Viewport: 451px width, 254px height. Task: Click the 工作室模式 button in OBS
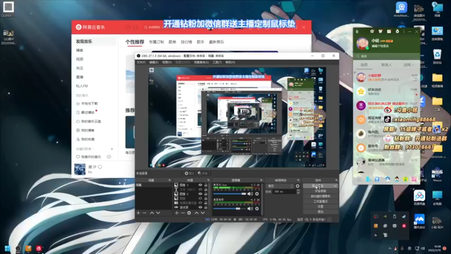pyautogui.click(x=320, y=202)
